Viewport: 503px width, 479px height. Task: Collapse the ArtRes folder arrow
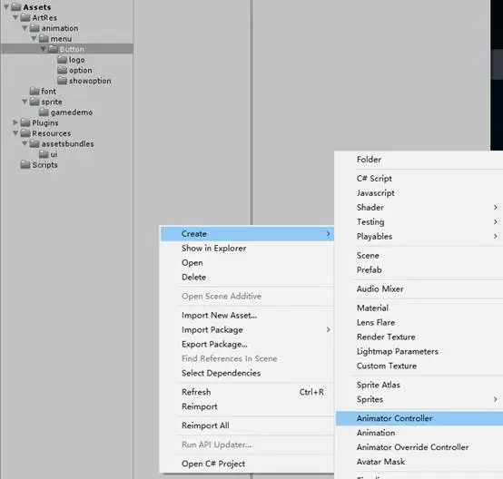tap(15, 17)
